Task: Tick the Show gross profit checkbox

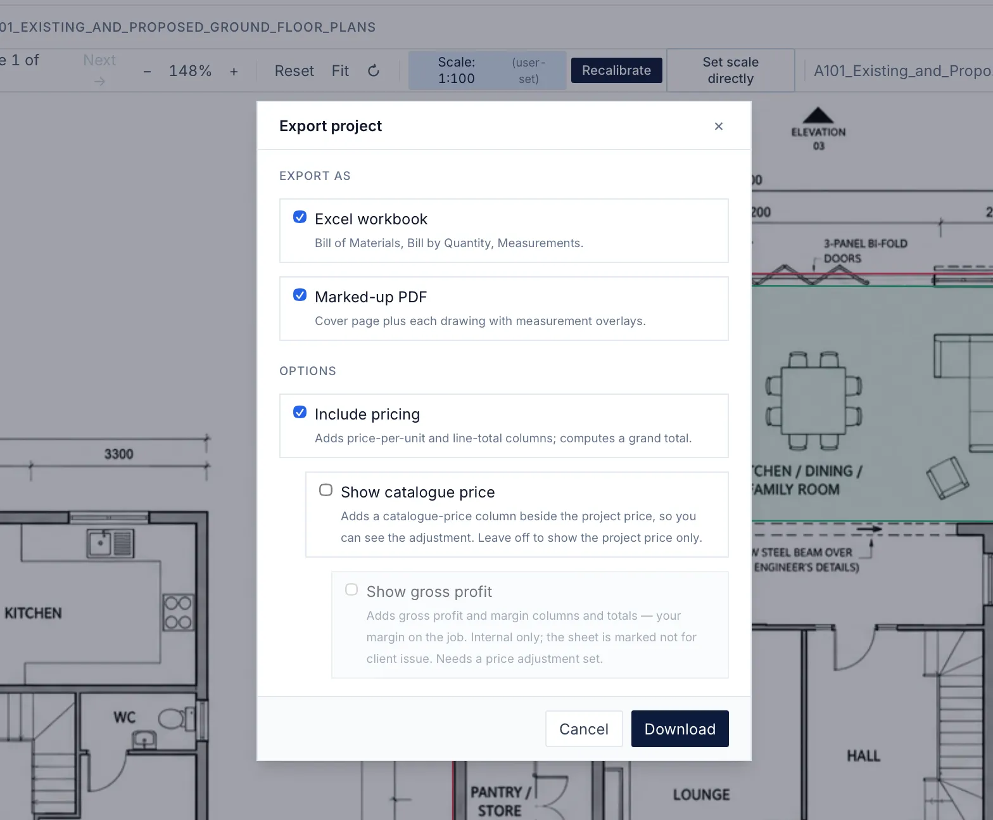Action: (351, 590)
